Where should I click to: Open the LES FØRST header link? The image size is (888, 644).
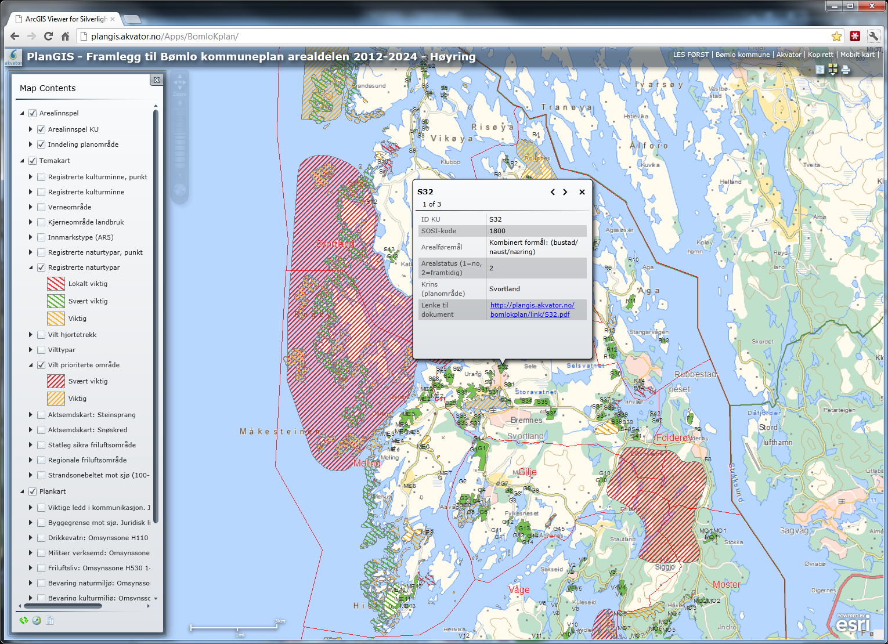pos(691,55)
